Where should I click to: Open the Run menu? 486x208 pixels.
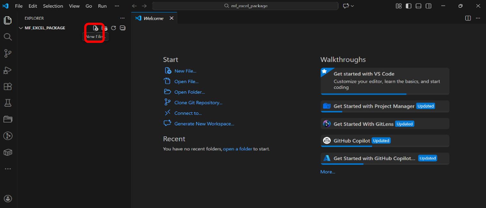[102, 6]
